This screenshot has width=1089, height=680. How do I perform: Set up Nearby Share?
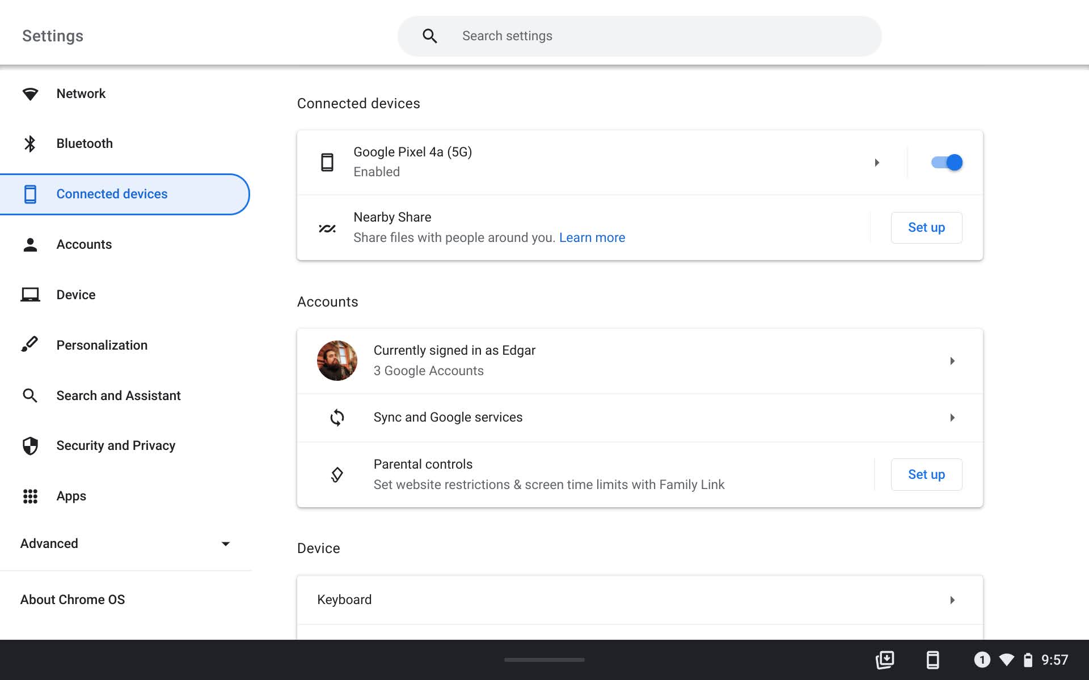click(926, 227)
